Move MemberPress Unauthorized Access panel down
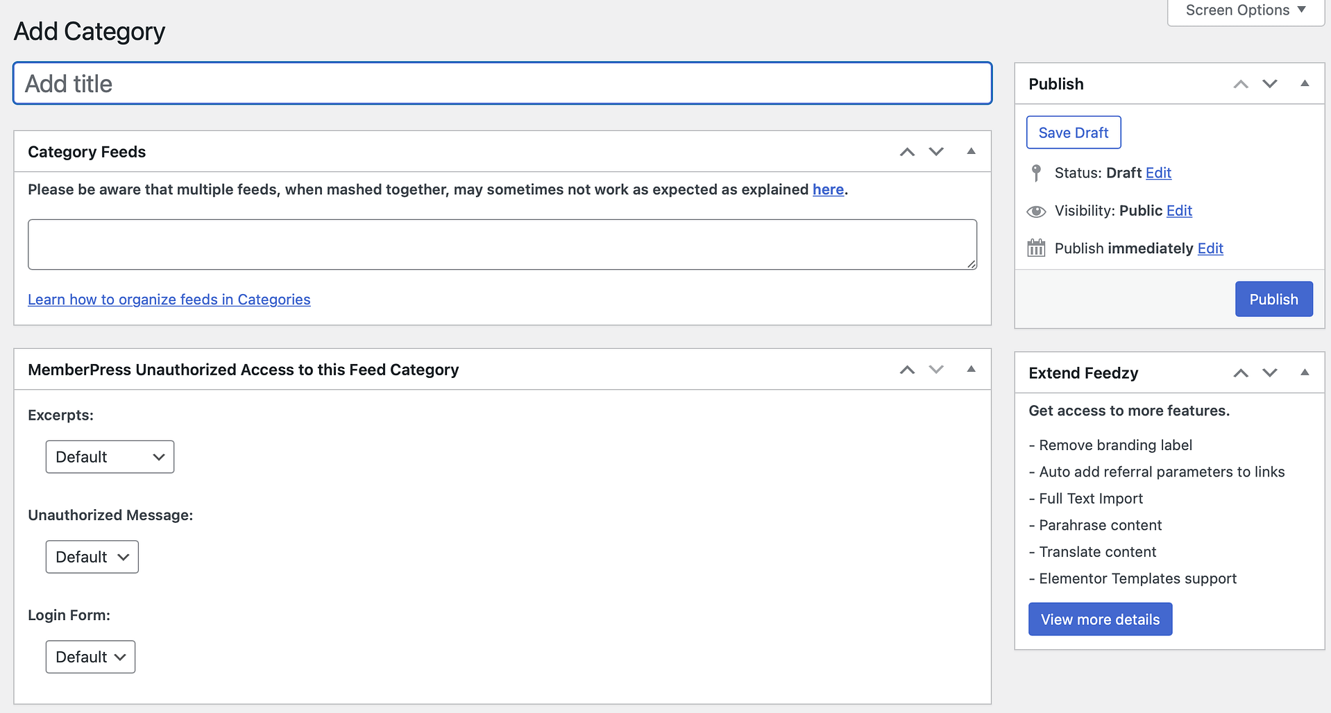 (x=936, y=370)
